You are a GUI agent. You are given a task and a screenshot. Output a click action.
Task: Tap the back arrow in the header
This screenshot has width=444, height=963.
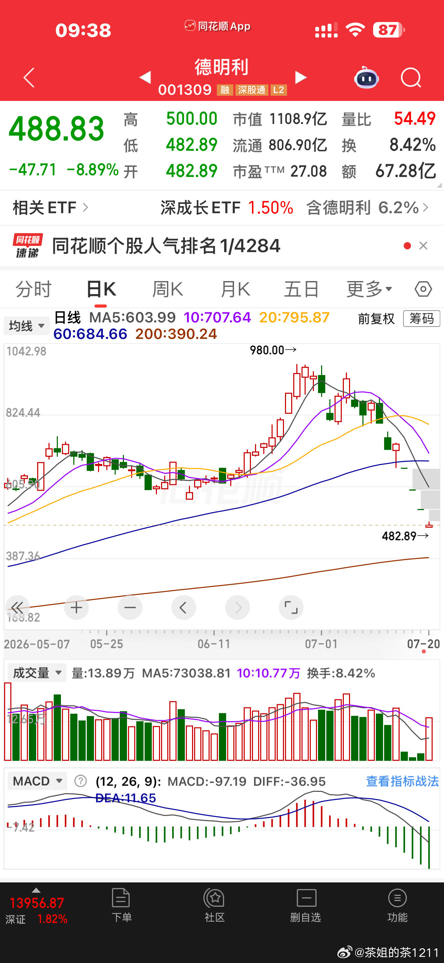pos(29,78)
